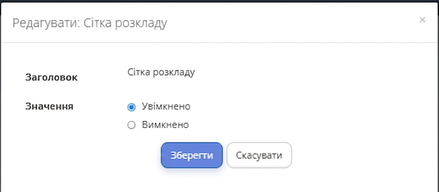439x192 pixels.
Task: Close the edit dialog with the X
Action: click(422, 20)
